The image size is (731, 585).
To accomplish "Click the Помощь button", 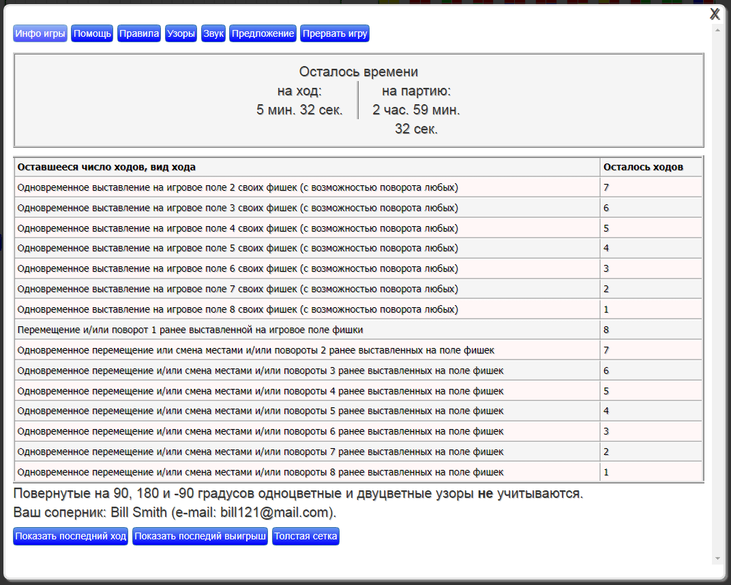I will point(92,34).
